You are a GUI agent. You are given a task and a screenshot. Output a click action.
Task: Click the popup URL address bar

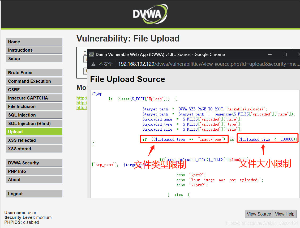pos(209,64)
